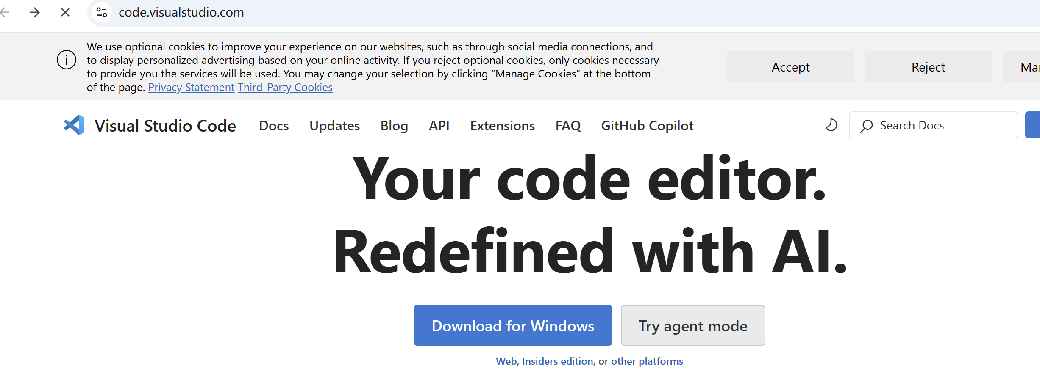
Task: Open the Extensions navigation item
Action: pos(503,126)
